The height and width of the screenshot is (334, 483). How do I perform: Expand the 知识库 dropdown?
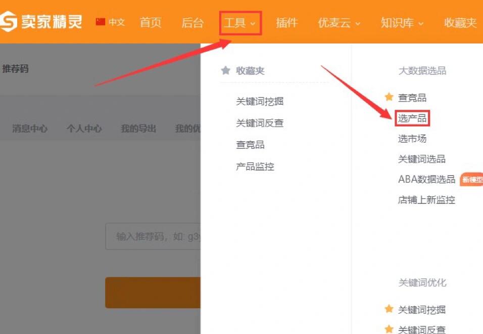[x=402, y=23]
